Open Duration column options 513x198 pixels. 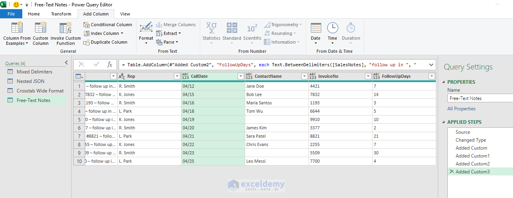tap(351, 33)
